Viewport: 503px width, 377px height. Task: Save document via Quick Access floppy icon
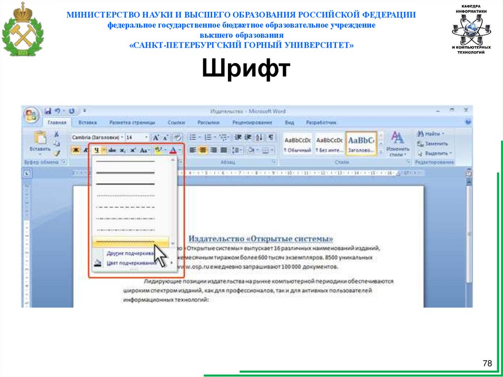coord(48,111)
